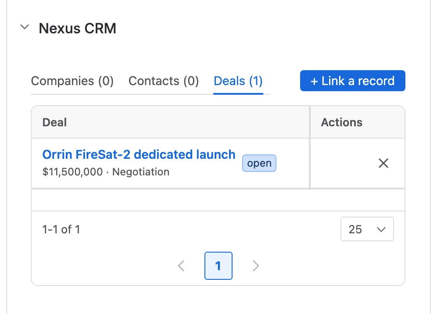
Task: Open the Orrin FireSat-2 dedicated launch deal
Action: tap(139, 154)
